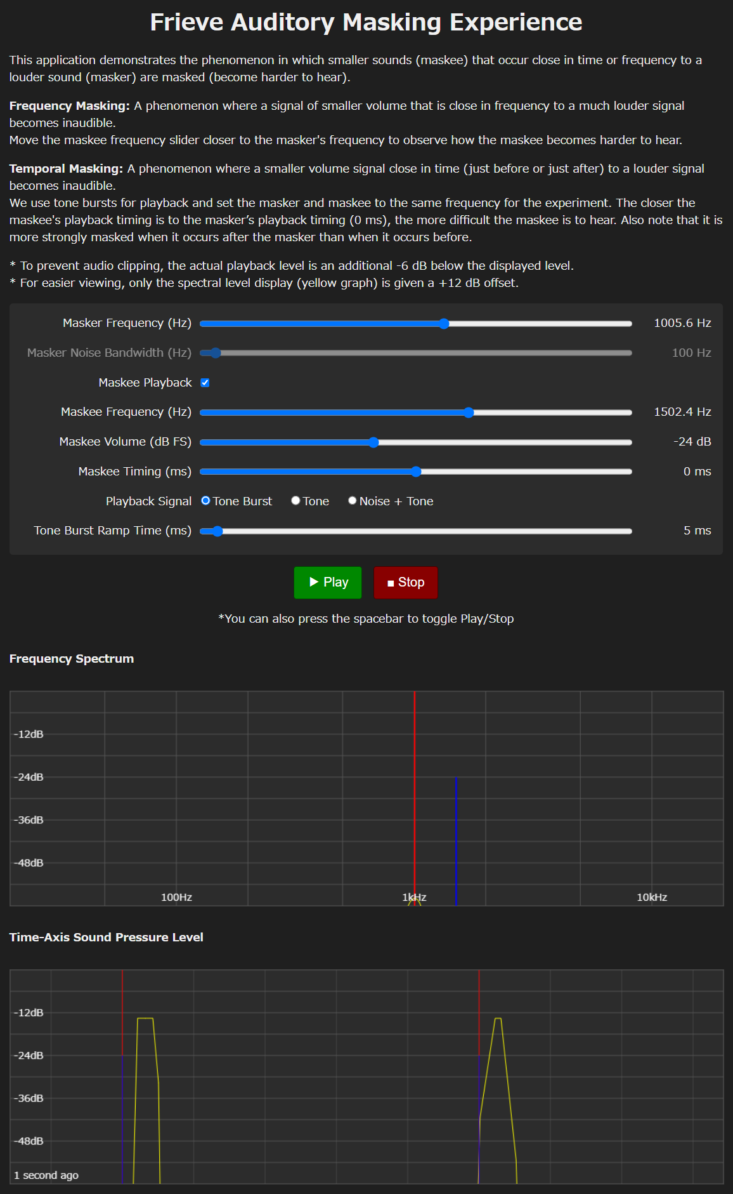Click the Maskee Frequency slider handle
This screenshot has height=1194, width=733.
pyautogui.click(x=469, y=413)
